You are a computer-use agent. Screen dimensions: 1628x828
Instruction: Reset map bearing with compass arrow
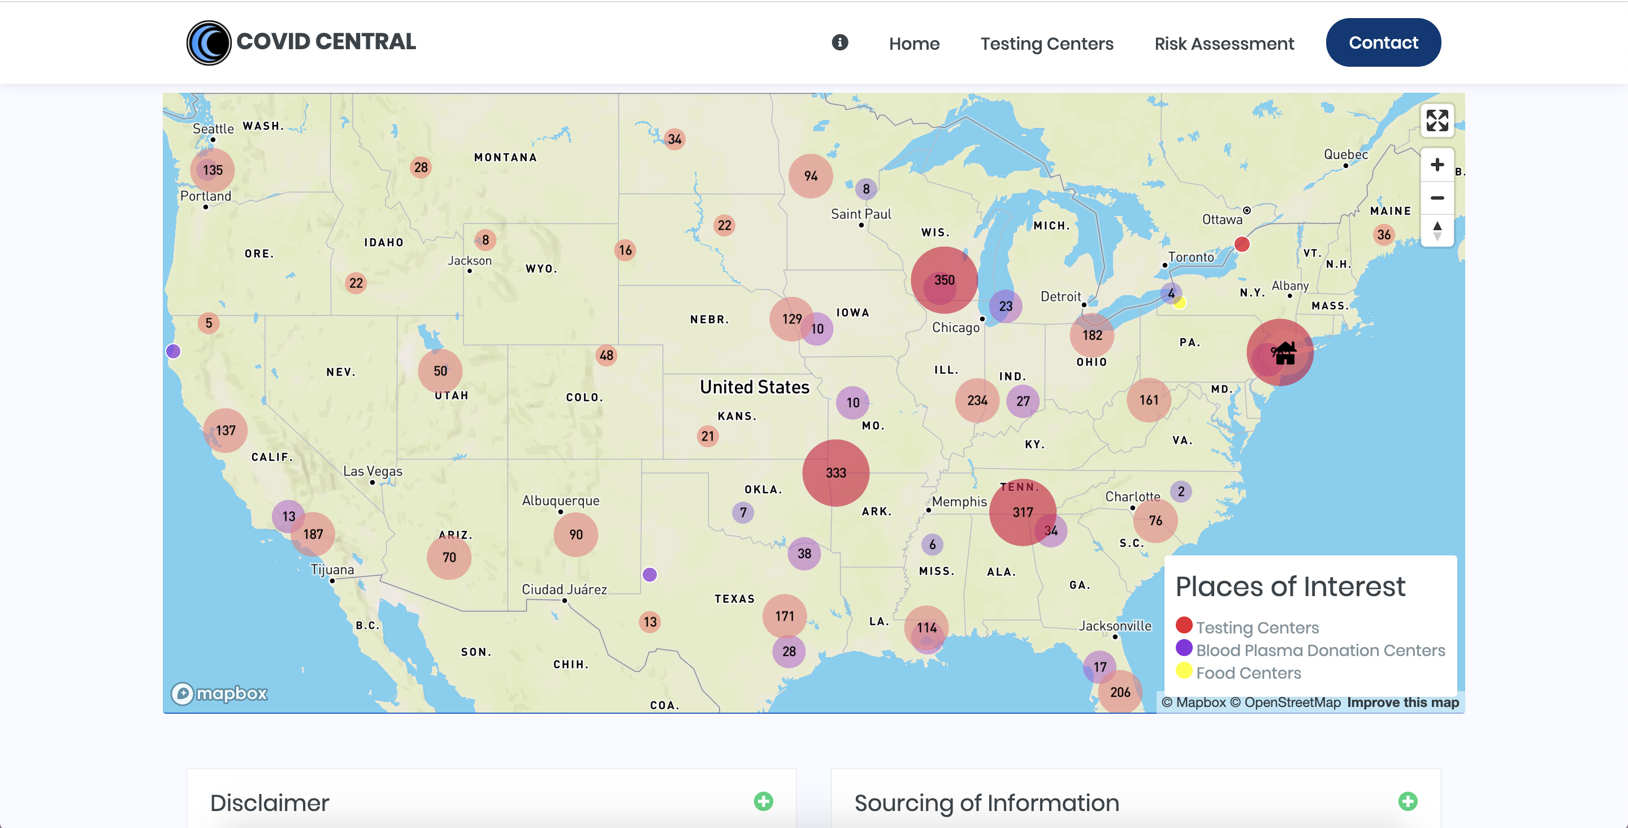(x=1436, y=230)
